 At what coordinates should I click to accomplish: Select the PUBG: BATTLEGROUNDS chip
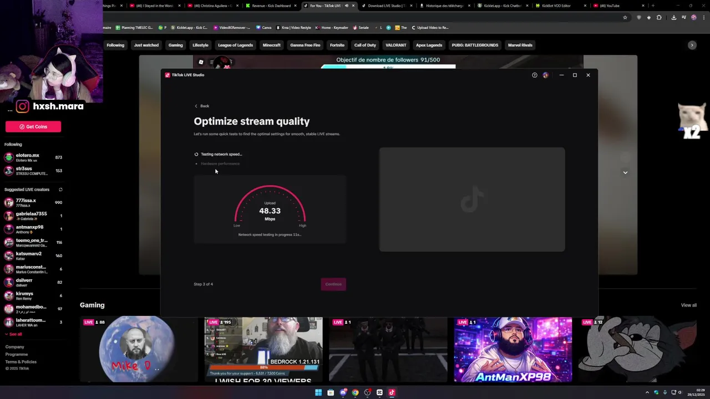point(475,45)
